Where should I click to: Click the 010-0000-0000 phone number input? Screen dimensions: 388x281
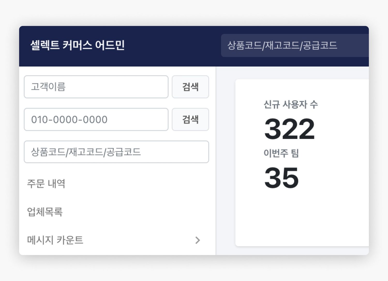tap(96, 120)
